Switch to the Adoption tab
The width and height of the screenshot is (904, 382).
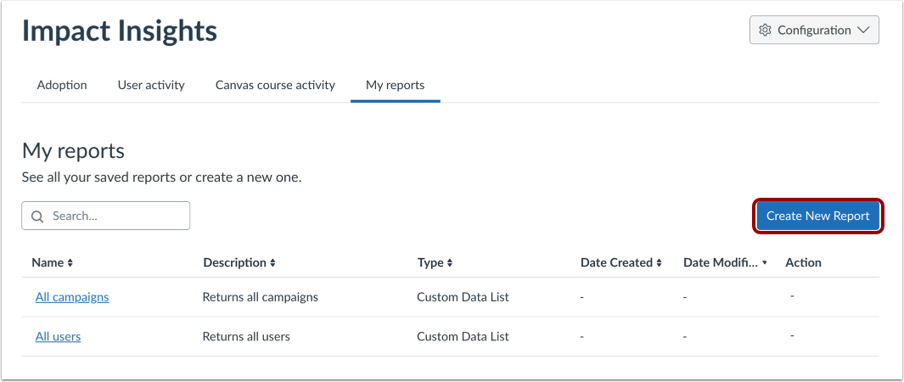click(62, 85)
